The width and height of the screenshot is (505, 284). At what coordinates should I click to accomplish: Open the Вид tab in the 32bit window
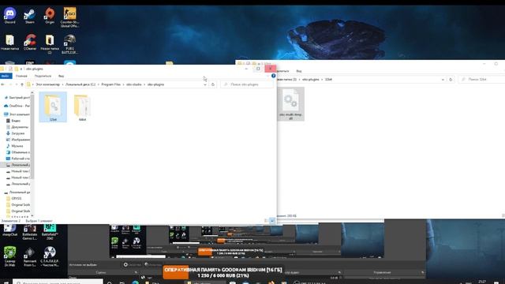point(299,71)
